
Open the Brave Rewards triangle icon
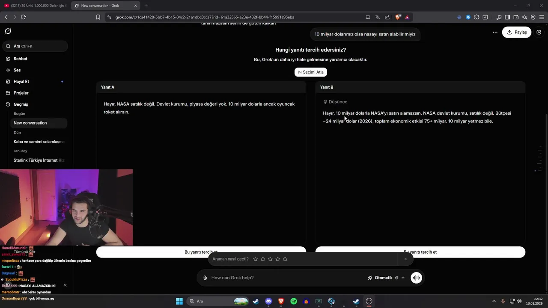point(407,17)
